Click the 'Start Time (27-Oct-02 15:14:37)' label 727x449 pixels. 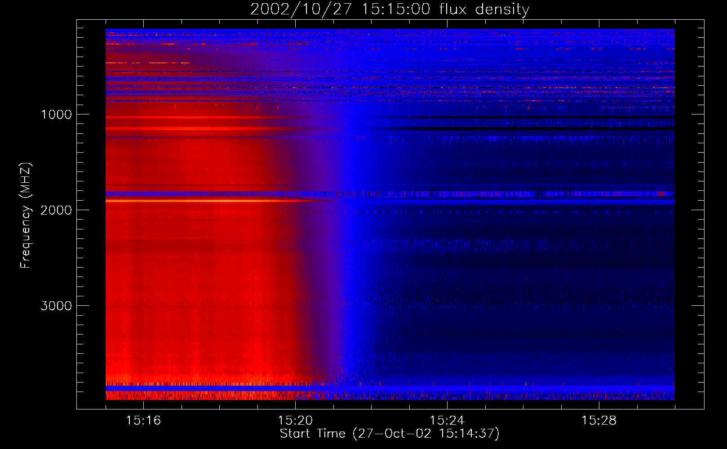[x=390, y=434]
